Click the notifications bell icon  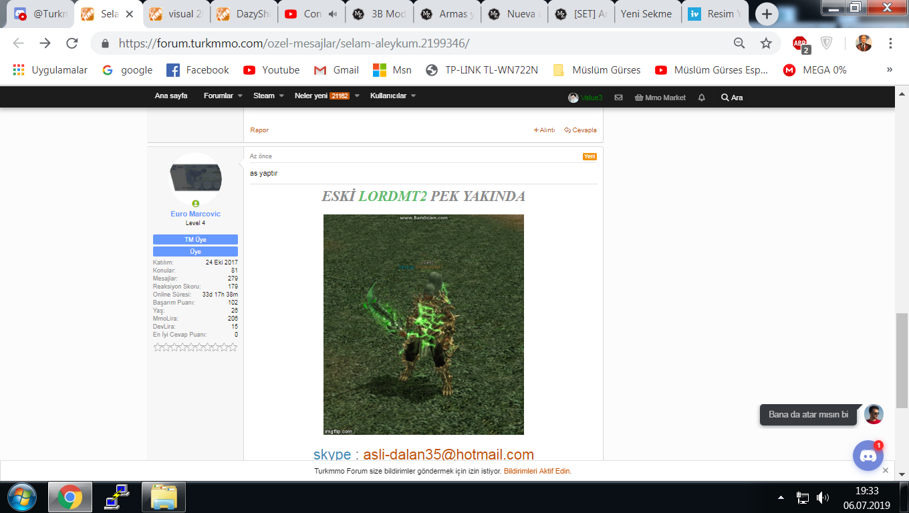(701, 98)
